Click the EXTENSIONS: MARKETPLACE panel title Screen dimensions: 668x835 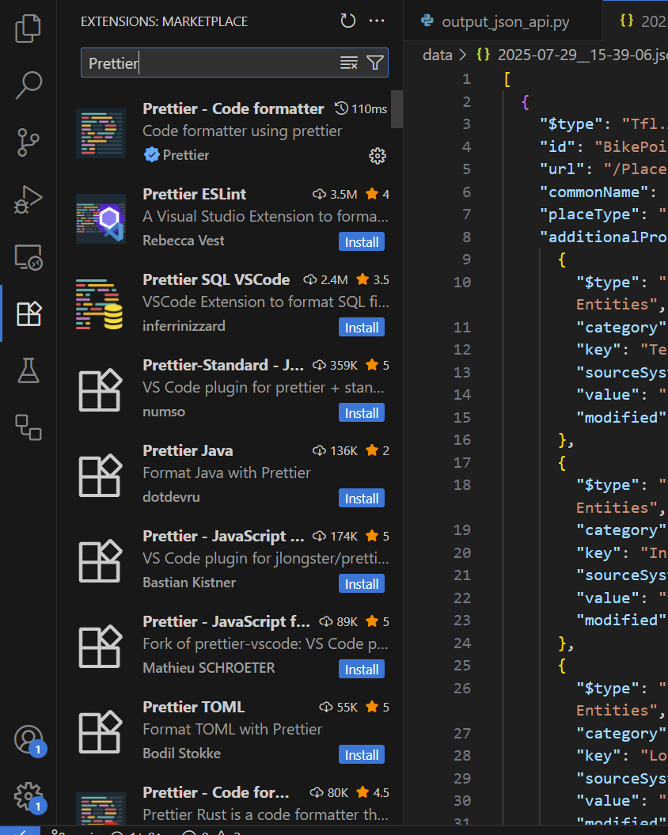(164, 21)
